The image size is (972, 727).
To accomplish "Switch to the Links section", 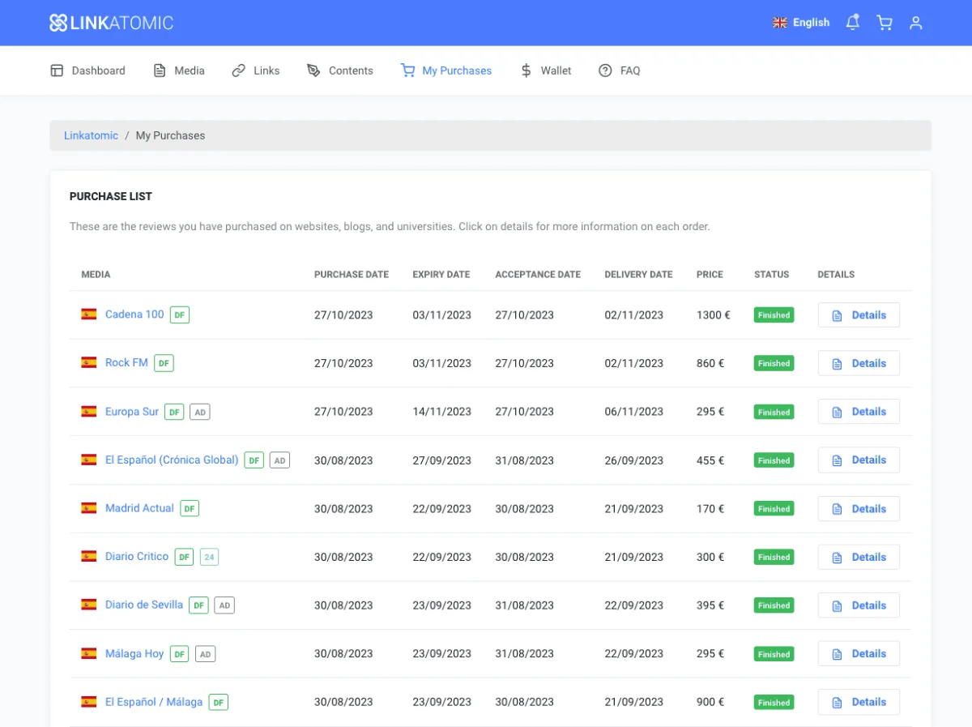I will 256,71.
